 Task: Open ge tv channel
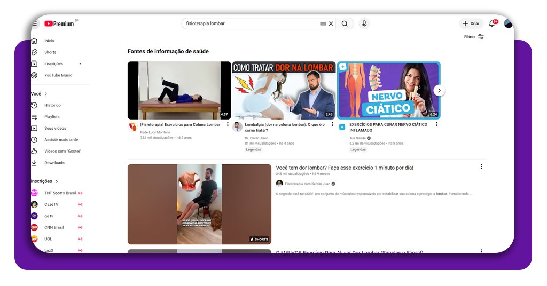click(49, 216)
